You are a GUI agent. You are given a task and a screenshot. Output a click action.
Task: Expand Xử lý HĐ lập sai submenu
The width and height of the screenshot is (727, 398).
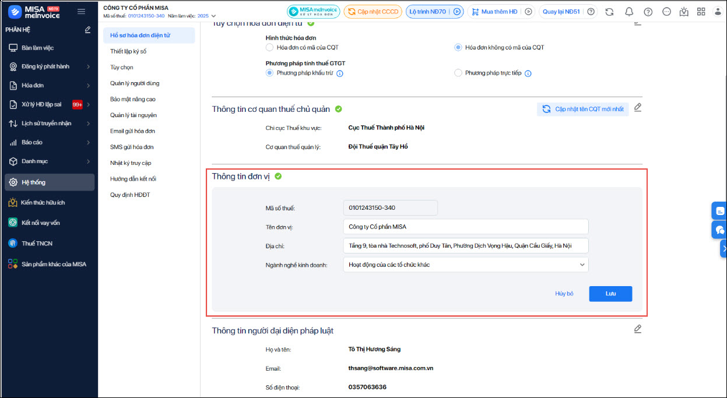pos(88,104)
